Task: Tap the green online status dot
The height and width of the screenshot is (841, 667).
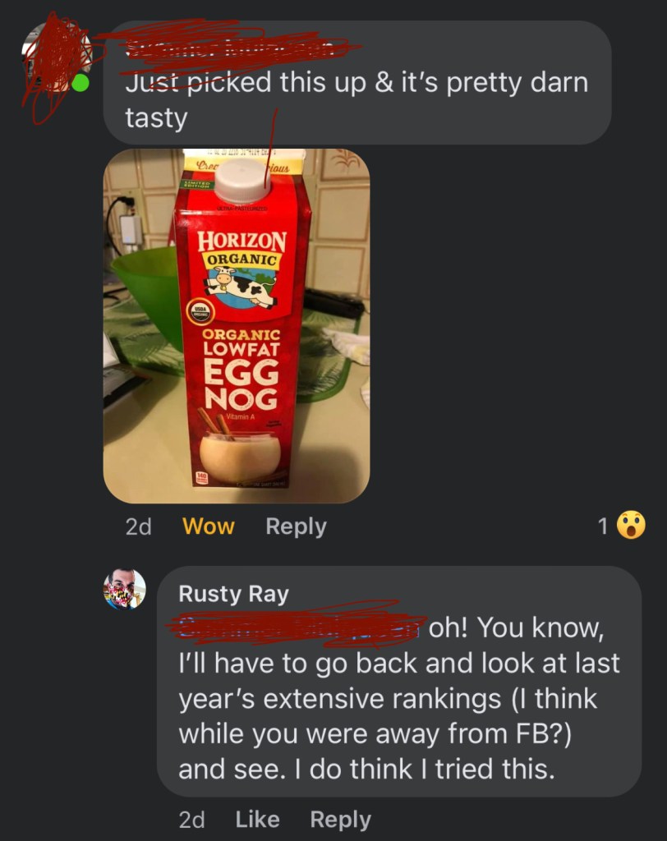Action: 80,83
